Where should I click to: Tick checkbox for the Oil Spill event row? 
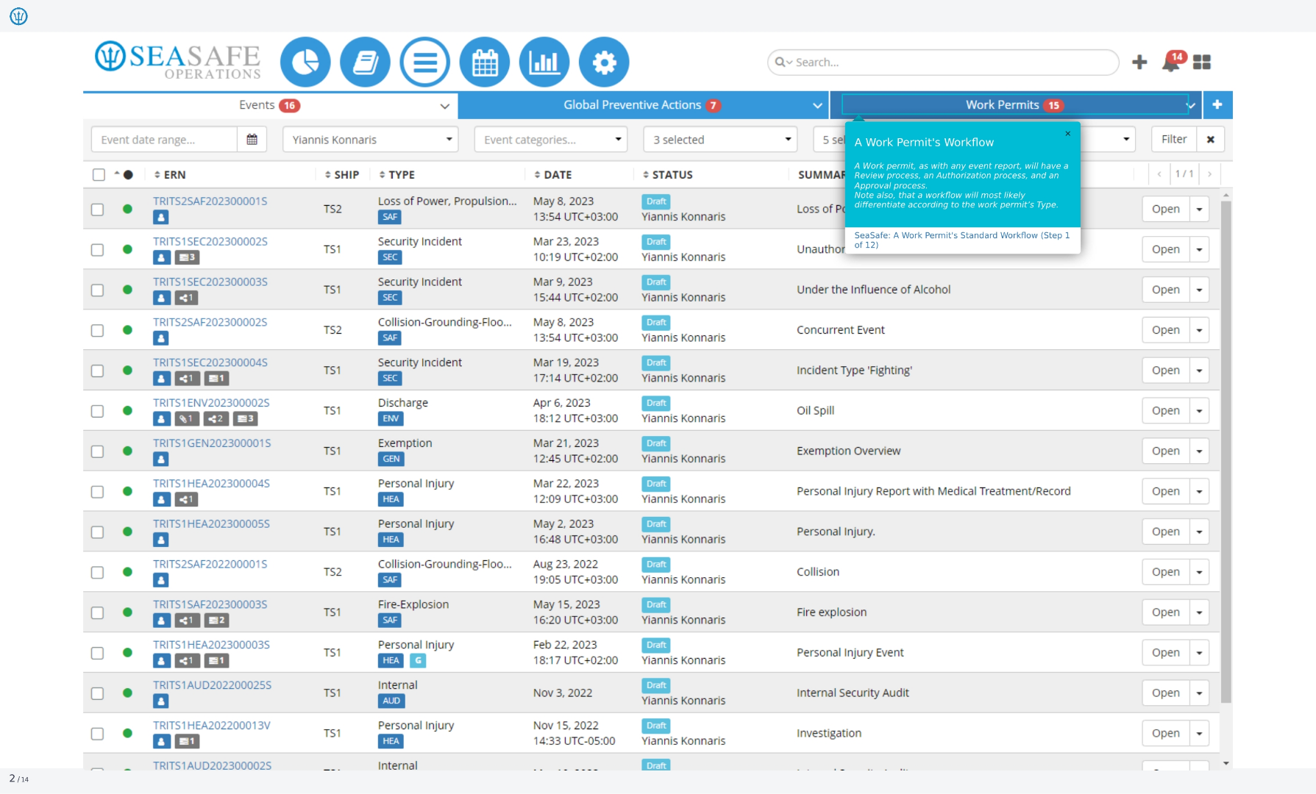click(97, 411)
